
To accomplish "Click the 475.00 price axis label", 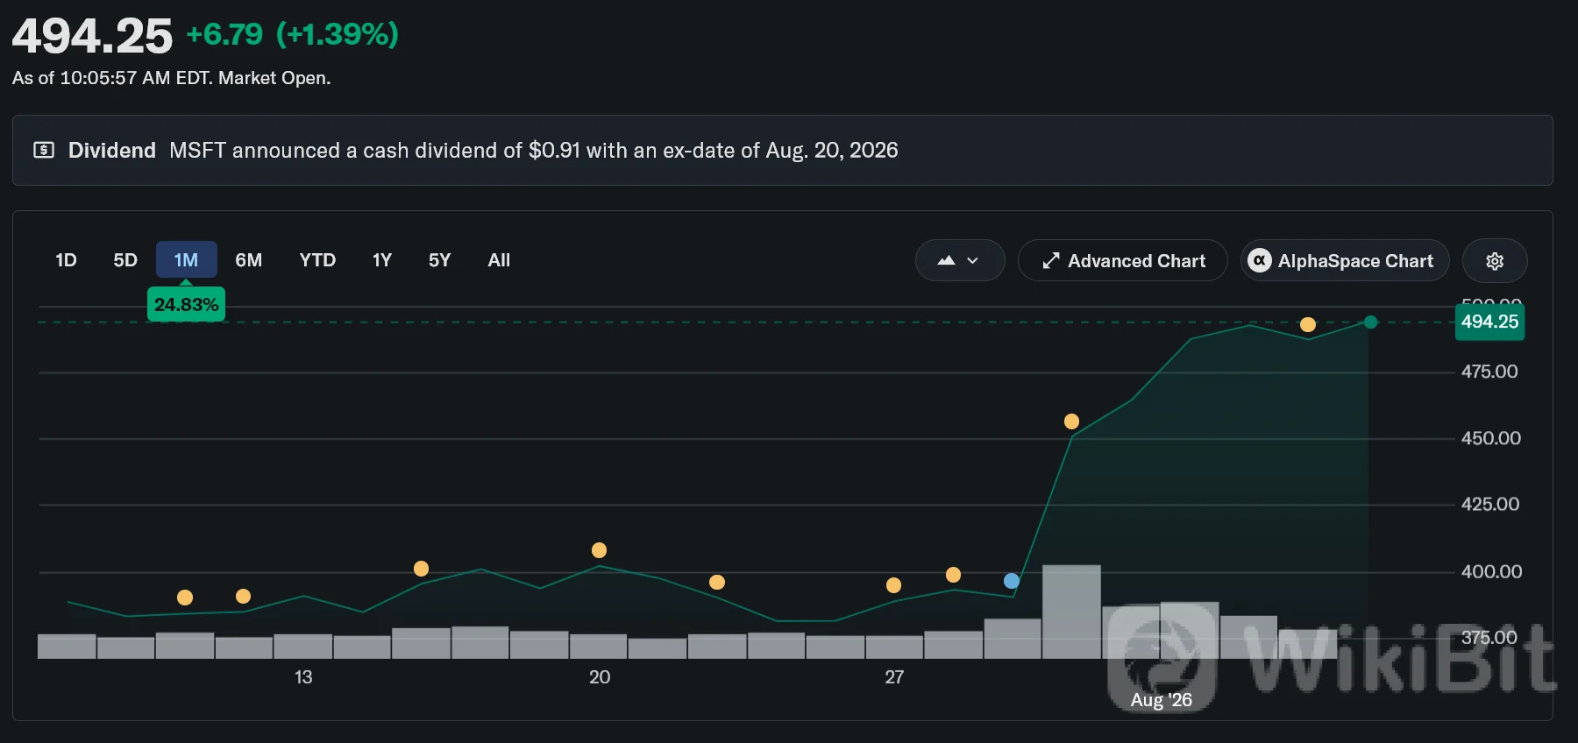I will [1489, 371].
